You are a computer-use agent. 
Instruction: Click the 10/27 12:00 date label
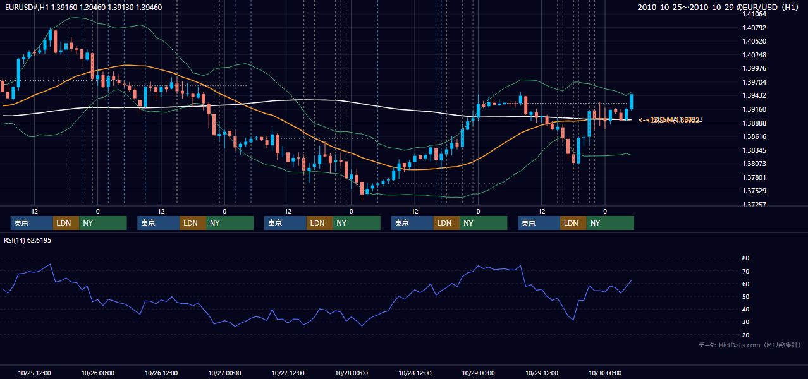click(x=288, y=373)
